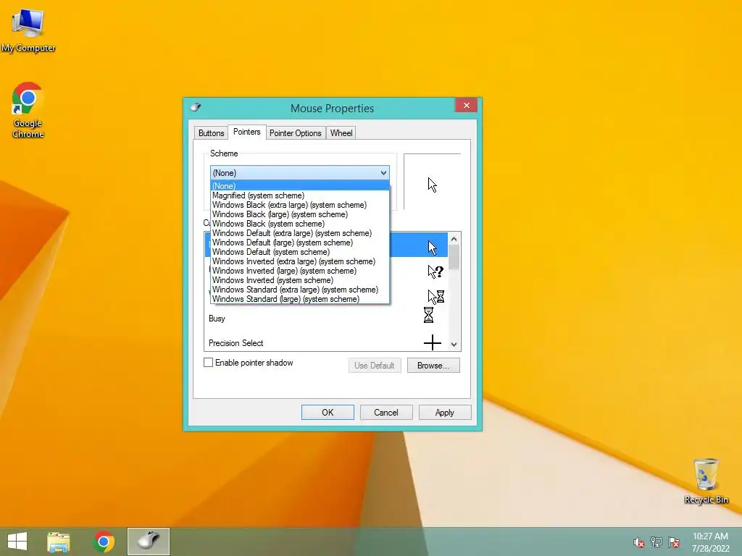Select the Pointers tab
Screen dimensions: 742x556
[x=246, y=132]
